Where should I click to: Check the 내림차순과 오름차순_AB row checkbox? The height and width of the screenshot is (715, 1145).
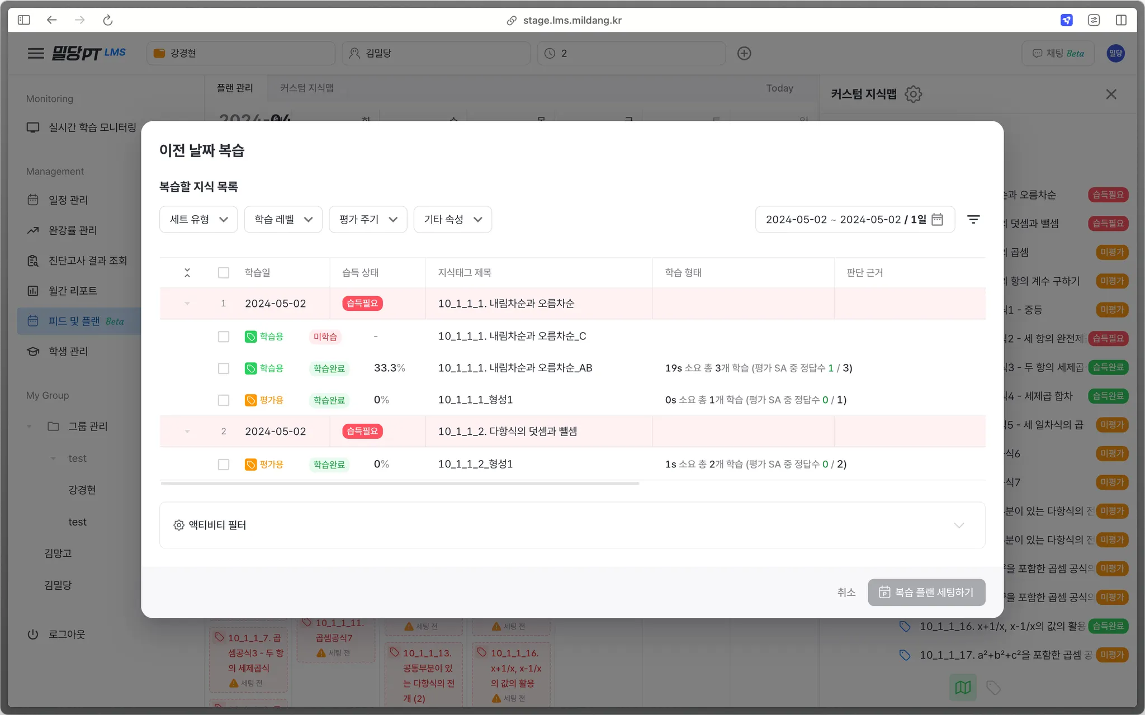tap(224, 368)
